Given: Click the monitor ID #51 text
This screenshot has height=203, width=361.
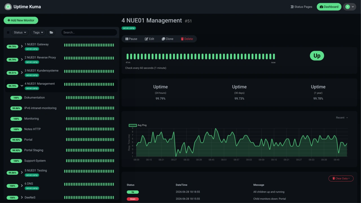Looking at the screenshot, I should coord(188,21).
